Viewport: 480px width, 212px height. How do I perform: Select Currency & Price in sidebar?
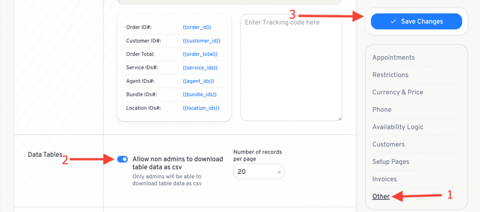coord(397,92)
